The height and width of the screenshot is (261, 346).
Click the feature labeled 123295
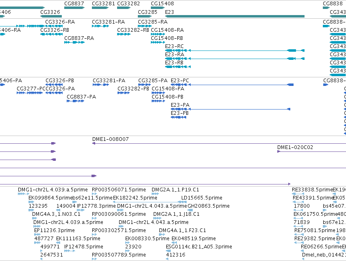31,210
